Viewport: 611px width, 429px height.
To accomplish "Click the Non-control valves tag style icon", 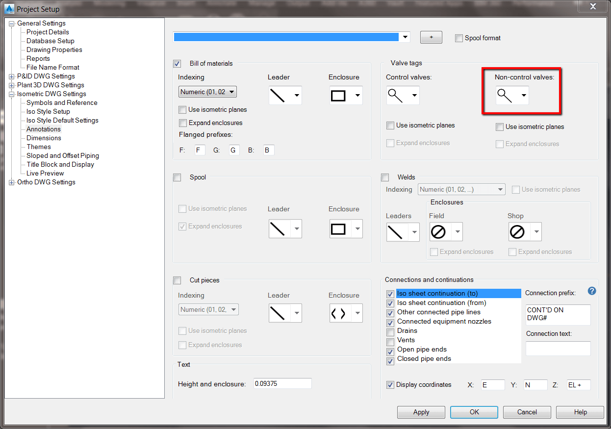I will point(505,95).
